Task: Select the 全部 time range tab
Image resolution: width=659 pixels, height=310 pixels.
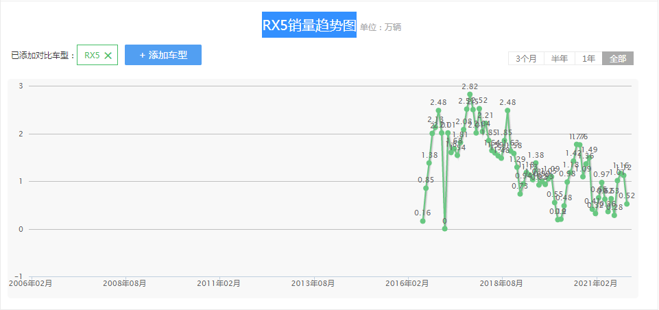Action: tap(618, 58)
